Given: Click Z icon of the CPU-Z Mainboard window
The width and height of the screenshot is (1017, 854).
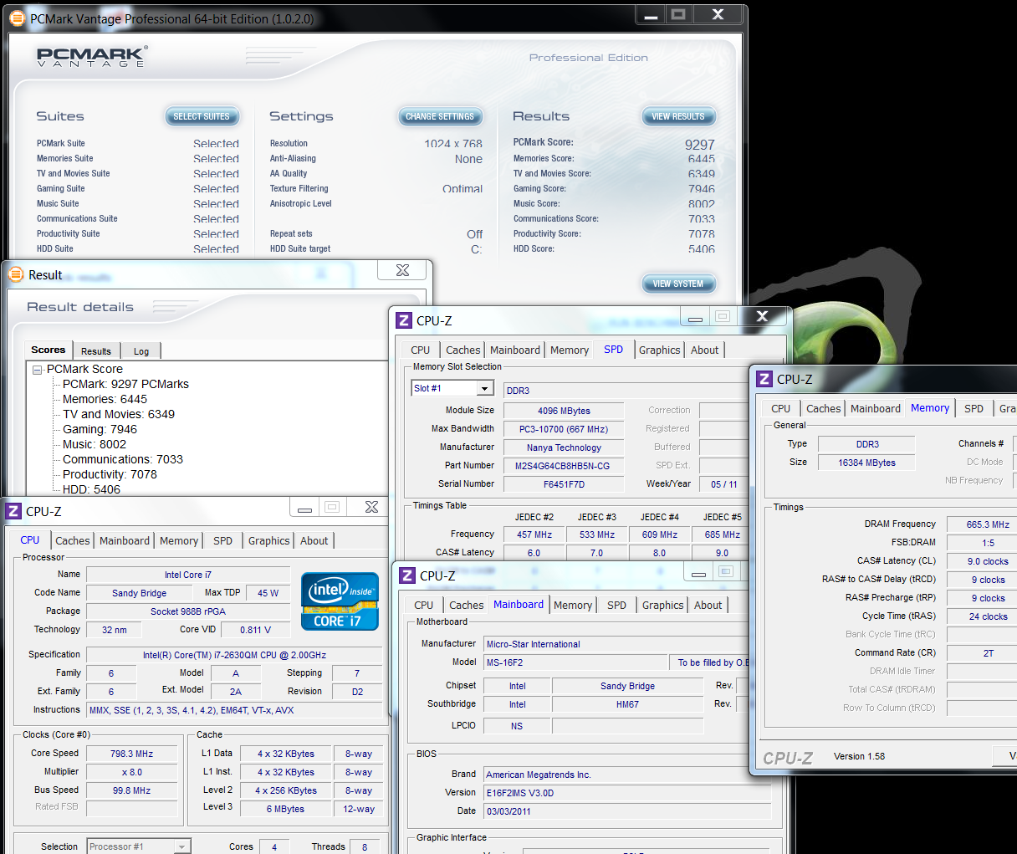Looking at the screenshot, I should pos(407,575).
